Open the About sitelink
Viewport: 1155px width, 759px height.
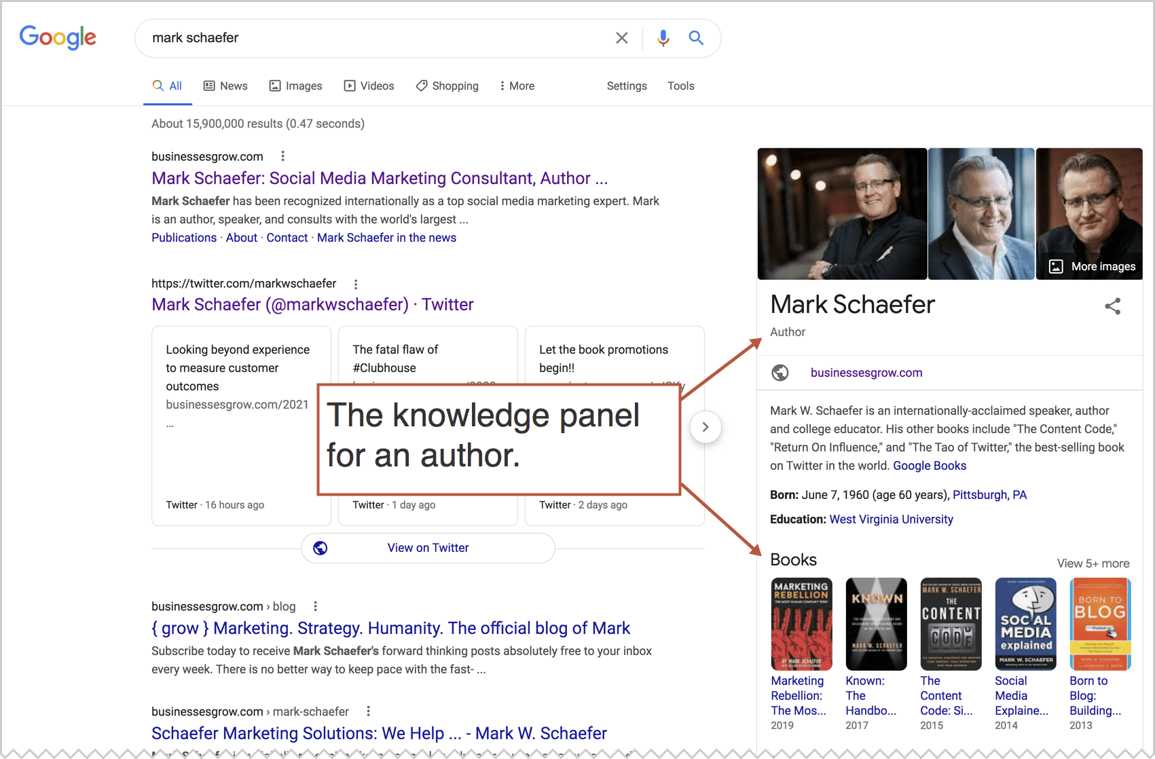click(x=242, y=238)
